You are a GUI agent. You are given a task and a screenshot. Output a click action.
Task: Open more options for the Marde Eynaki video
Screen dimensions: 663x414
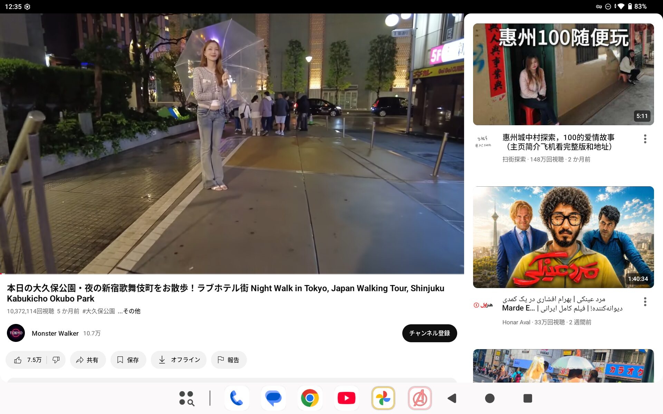tap(645, 302)
